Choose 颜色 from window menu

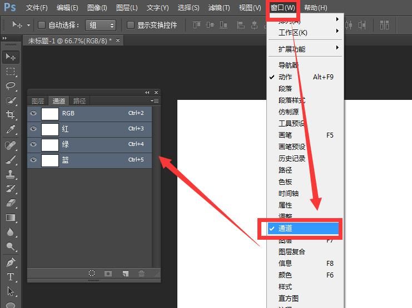[x=305, y=275]
